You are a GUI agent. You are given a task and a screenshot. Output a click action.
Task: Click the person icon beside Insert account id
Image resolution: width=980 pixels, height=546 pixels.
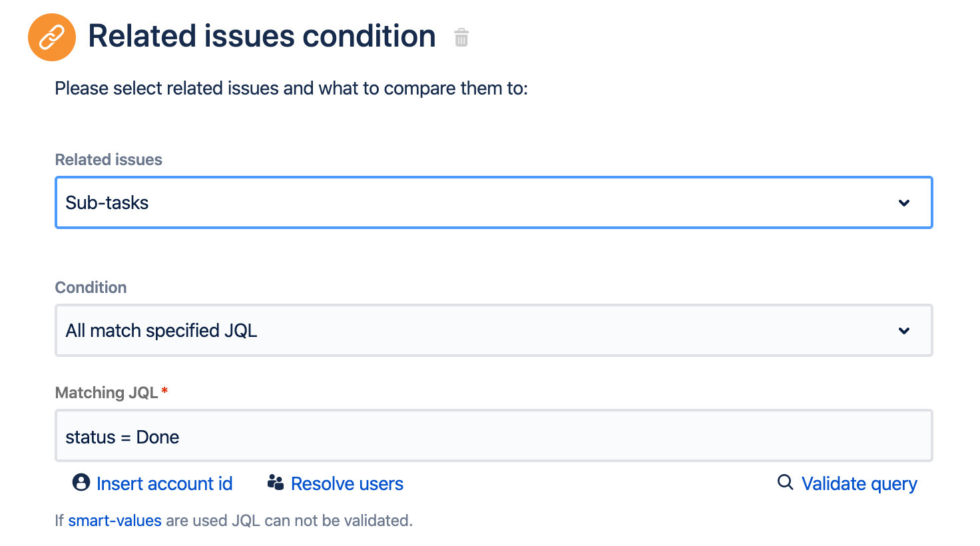[81, 483]
